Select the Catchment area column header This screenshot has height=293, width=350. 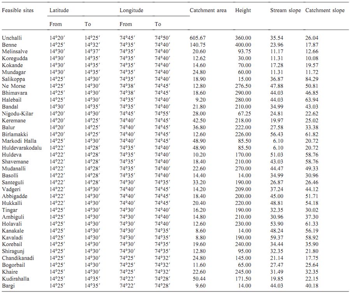pos(208,10)
